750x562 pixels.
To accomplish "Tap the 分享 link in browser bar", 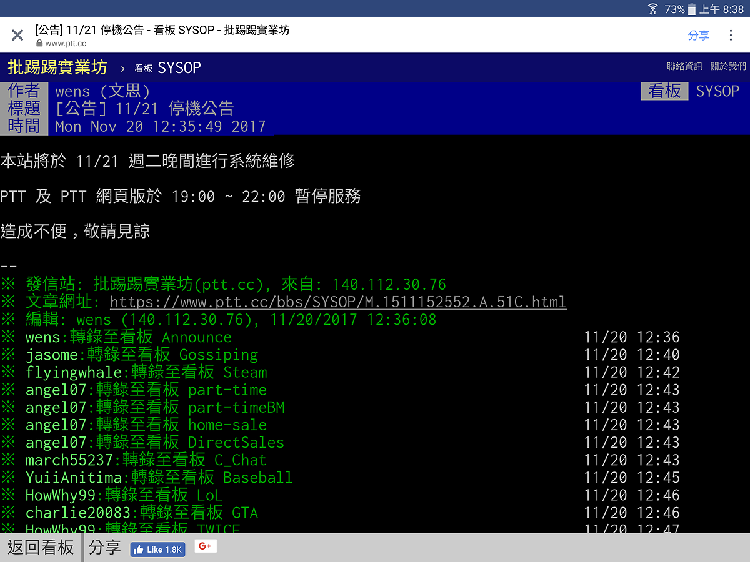I will tap(699, 36).
